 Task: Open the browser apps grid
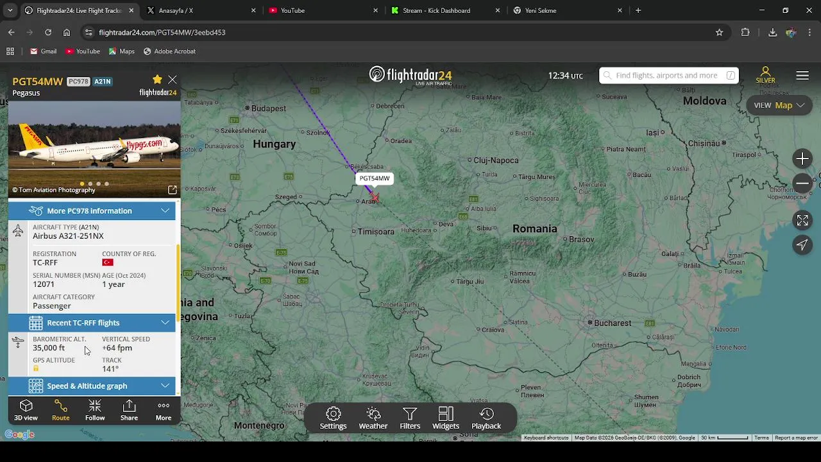click(x=10, y=51)
